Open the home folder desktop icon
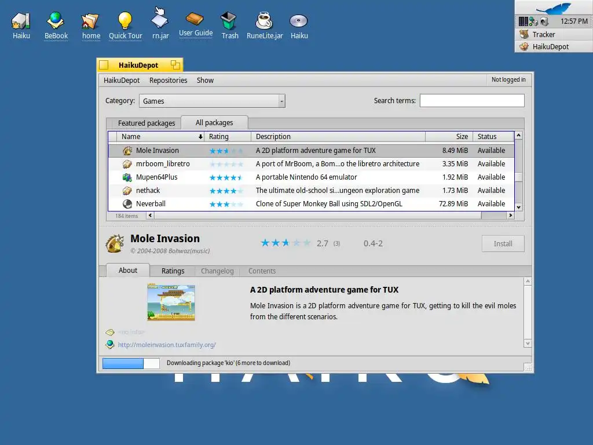The image size is (593, 445). pyautogui.click(x=90, y=21)
